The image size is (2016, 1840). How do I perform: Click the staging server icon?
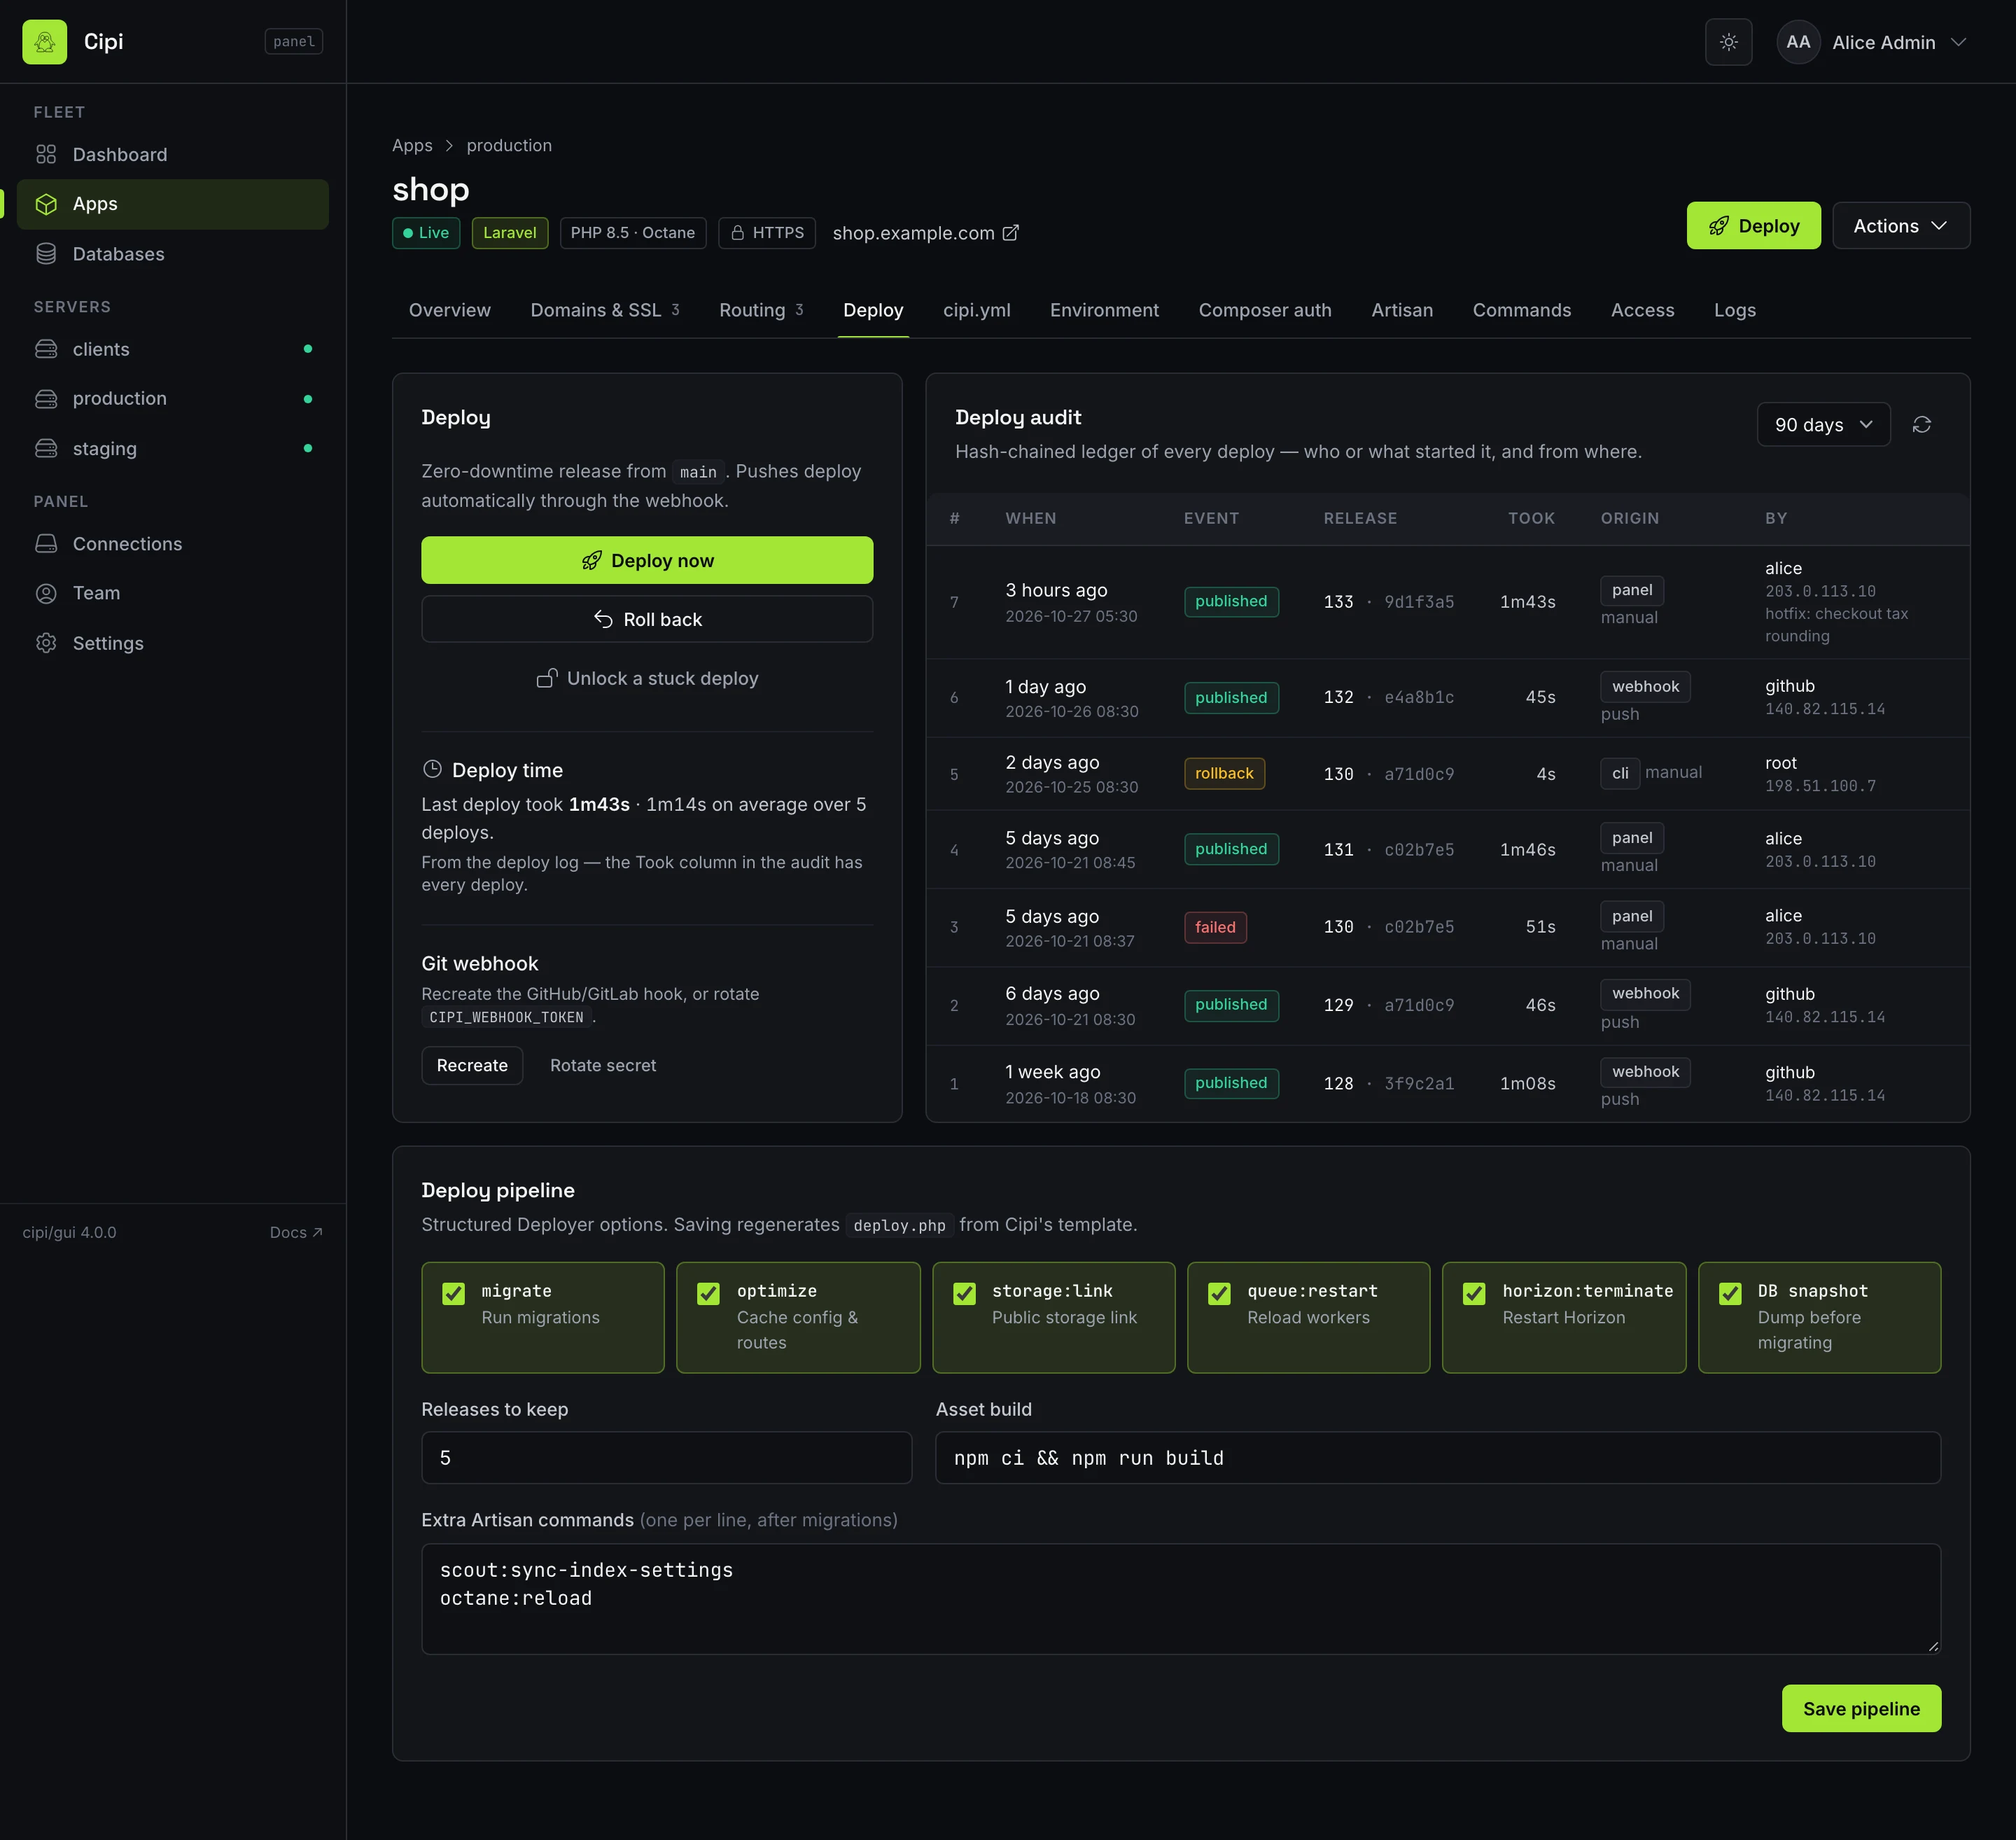(46, 448)
